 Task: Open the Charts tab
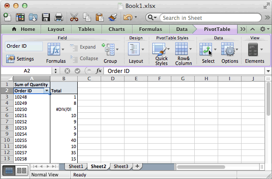coord(117,29)
